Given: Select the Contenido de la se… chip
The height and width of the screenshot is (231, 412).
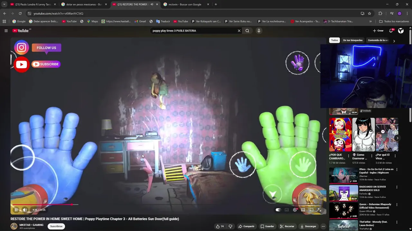Looking at the screenshot, I should (378, 40).
